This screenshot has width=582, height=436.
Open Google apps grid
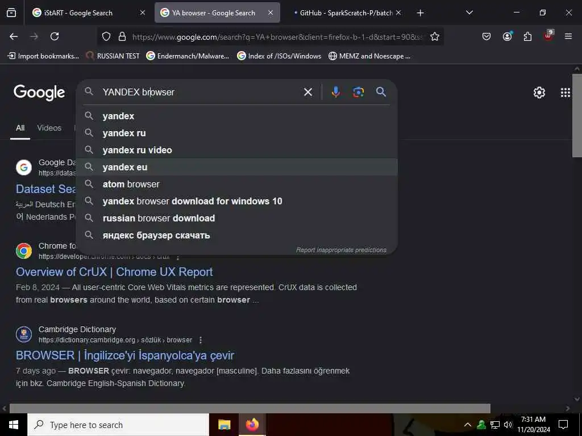click(566, 93)
